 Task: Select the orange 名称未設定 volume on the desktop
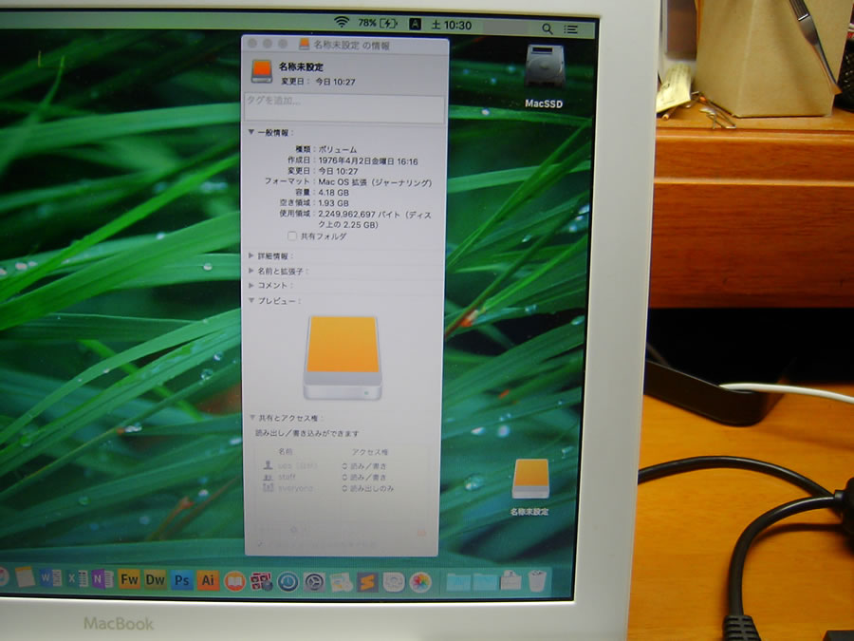pyautogui.click(x=530, y=479)
